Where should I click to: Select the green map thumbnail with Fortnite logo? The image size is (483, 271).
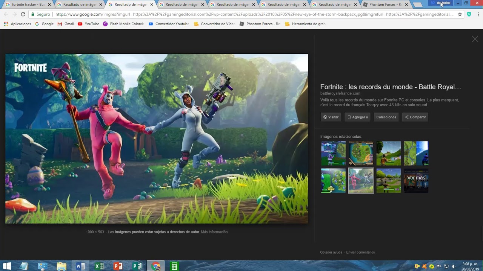pos(333,181)
